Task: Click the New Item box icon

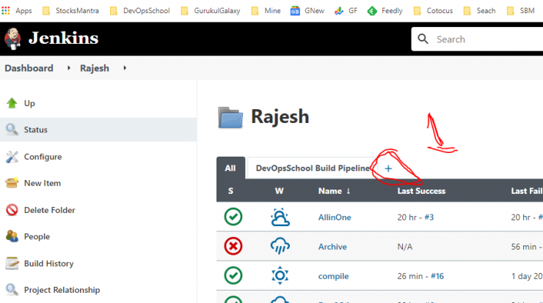Action: (x=12, y=183)
